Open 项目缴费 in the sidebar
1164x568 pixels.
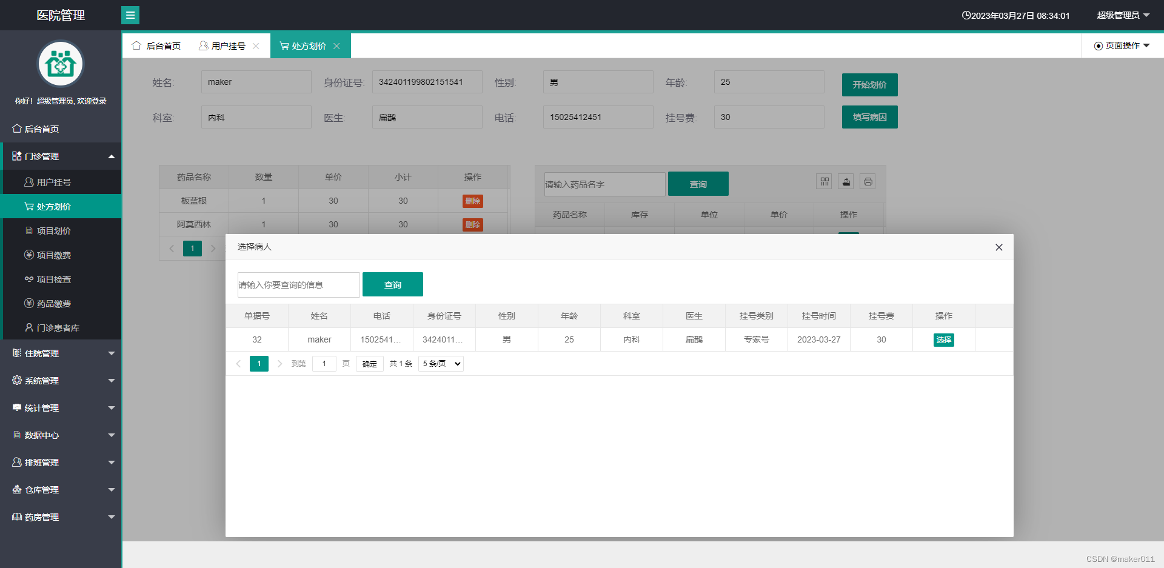pos(61,255)
